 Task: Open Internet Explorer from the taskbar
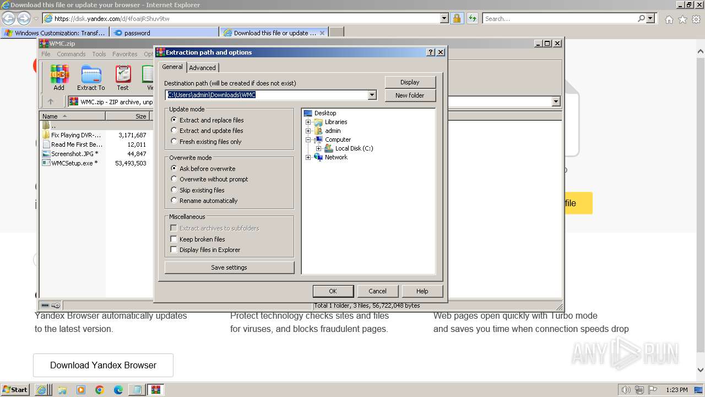click(x=41, y=390)
